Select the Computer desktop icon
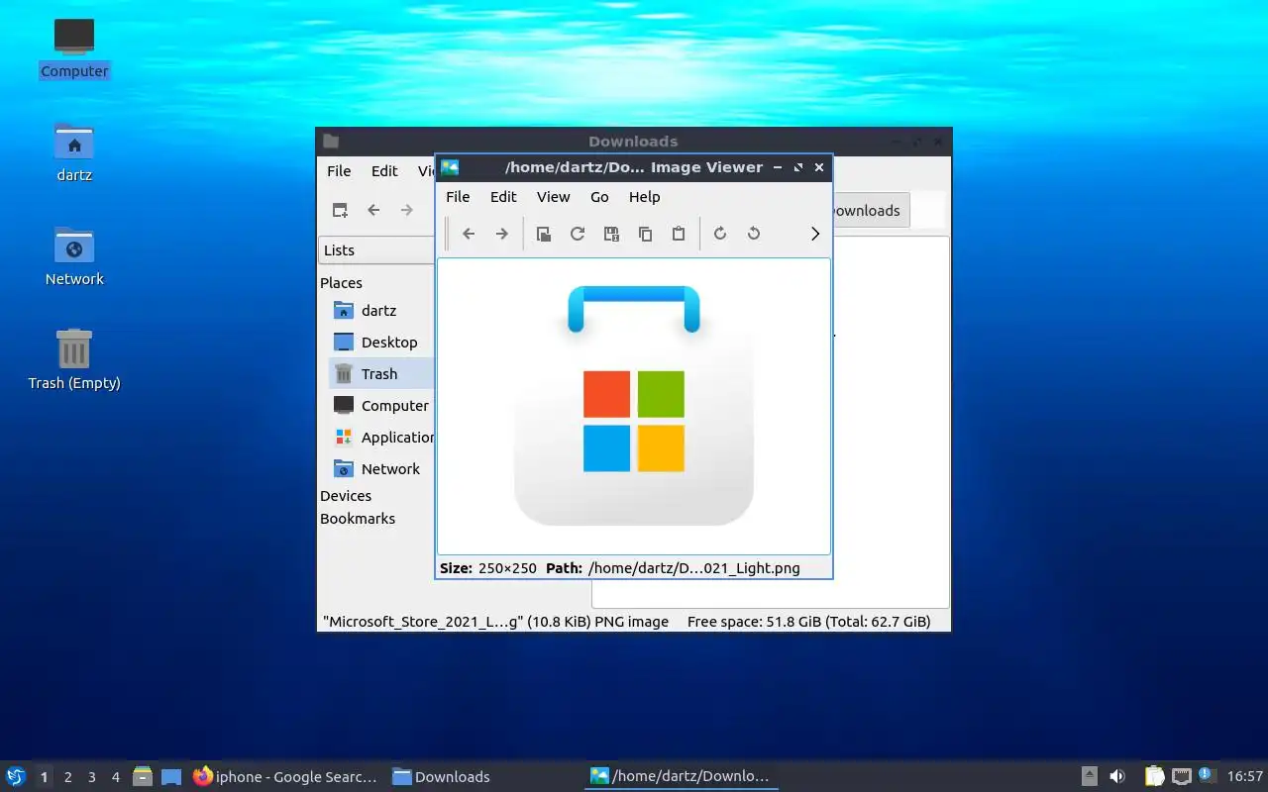1268x792 pixels. [74, 49]
